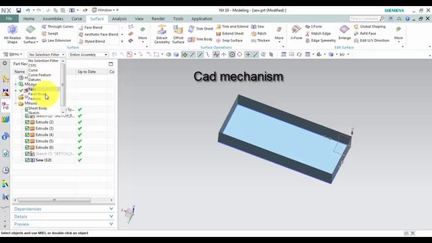Choose Trim and Extend
The image size is (432, 243).
pos(232,26)
